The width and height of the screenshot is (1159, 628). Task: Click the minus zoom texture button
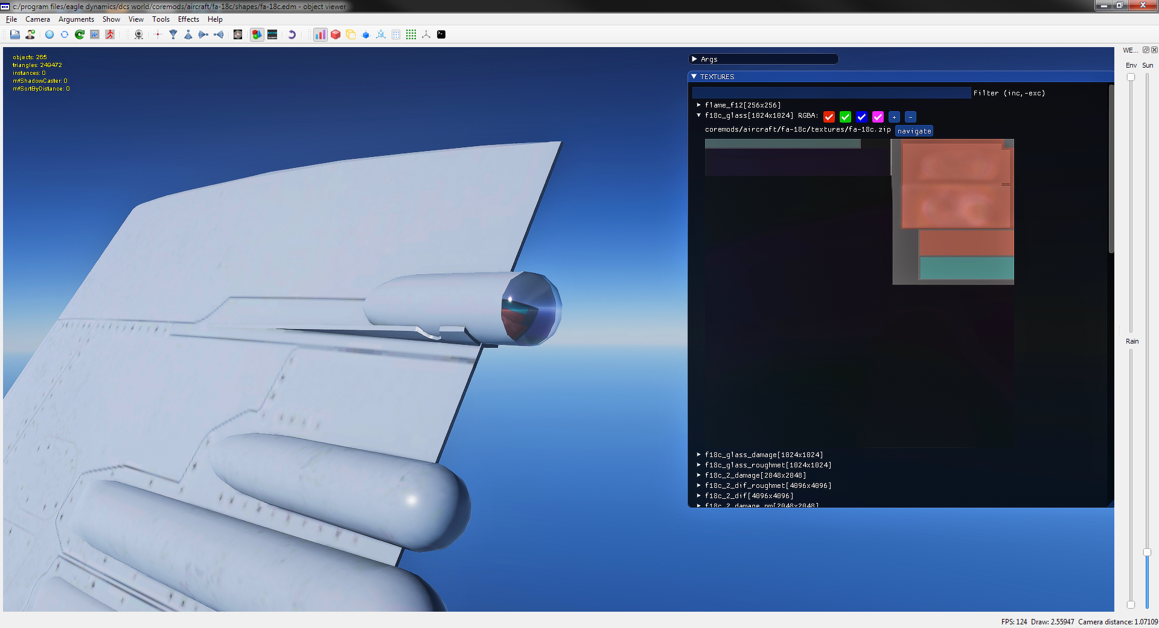click(910, 117)
